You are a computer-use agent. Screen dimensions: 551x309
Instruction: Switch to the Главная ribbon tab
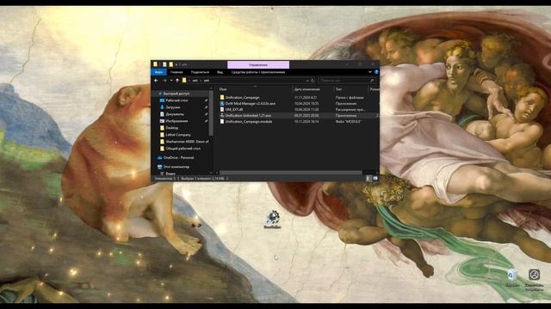176,72
